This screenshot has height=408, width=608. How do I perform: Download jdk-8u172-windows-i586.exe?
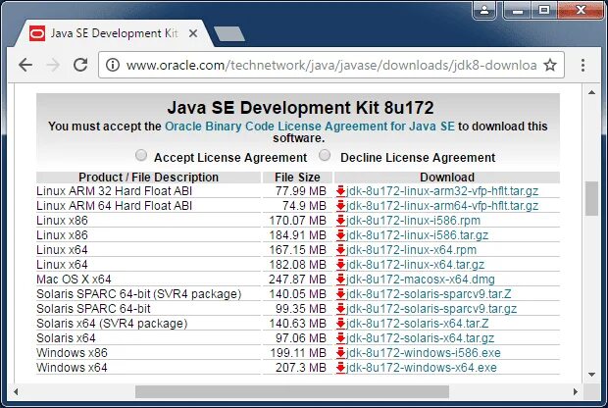[423, 353]
